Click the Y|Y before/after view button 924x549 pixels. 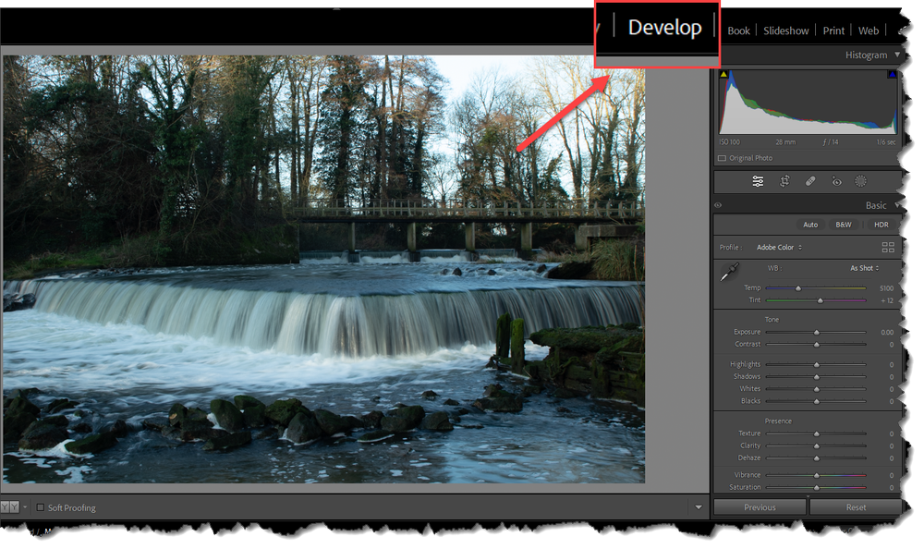(9, 507)
